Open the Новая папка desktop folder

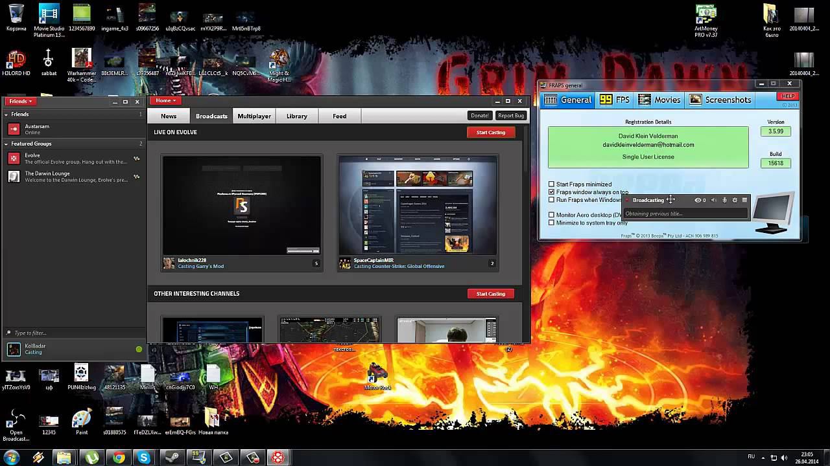[213, 421]
